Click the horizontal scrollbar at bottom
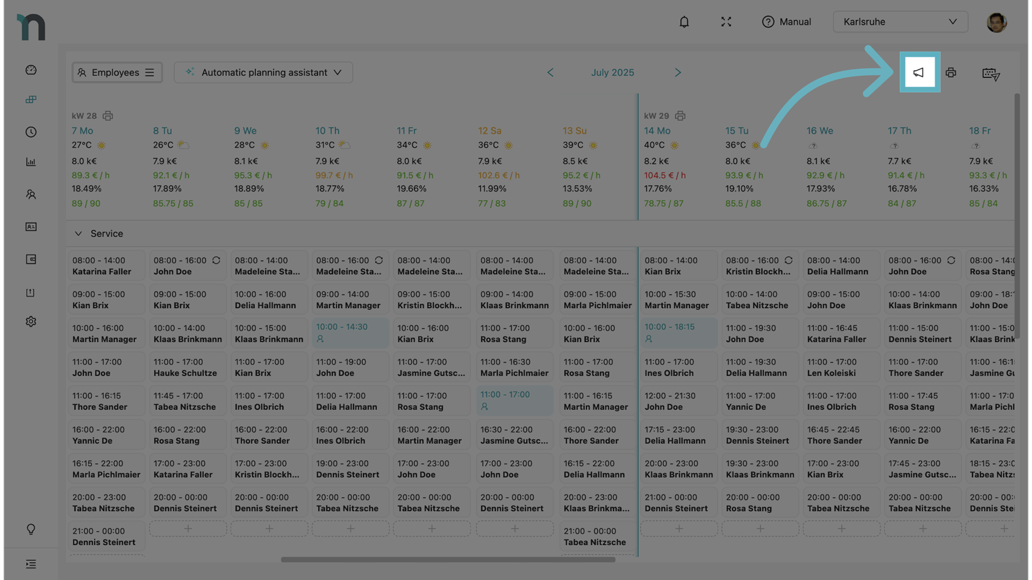This screenshot has height=580, width=1032. 448,560
